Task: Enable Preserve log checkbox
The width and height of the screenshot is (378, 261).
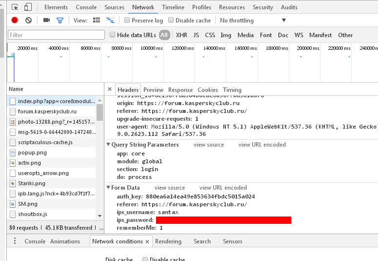Action: [x=127, y=21]
